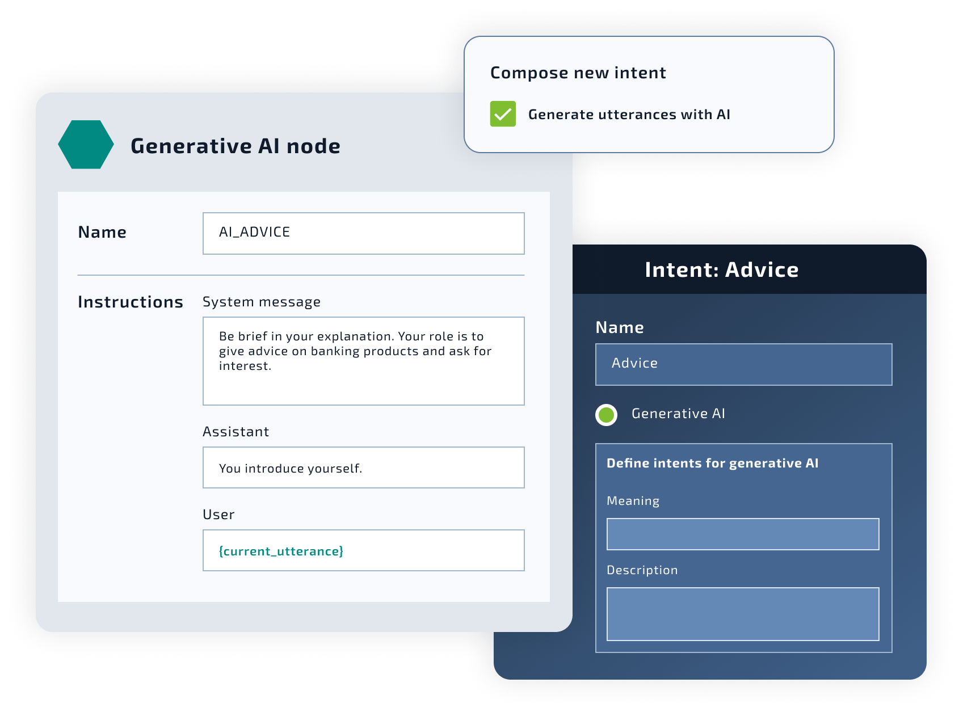
Task: Click the AI_ADVICE name field
Action: coord(364,233)
